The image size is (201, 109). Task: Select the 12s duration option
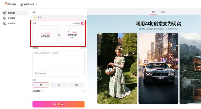coord(76,85)
